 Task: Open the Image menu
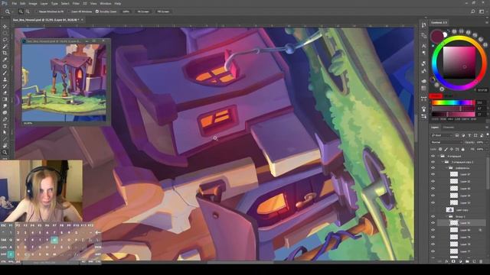point(33,3)
